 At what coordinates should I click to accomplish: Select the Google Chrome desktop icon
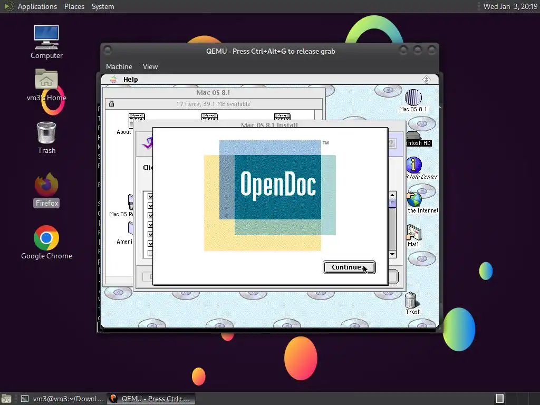pos(46,238)
